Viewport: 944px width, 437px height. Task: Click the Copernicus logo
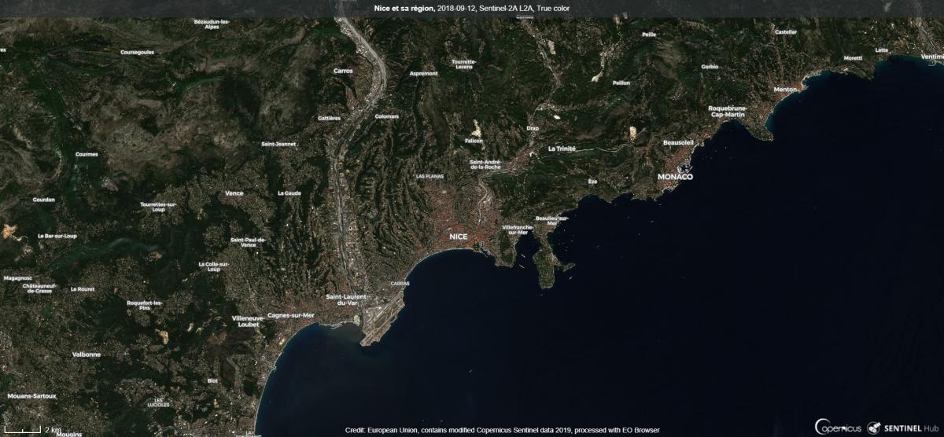(839, 427)
